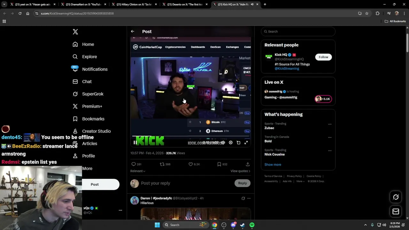Open All Bookmarks folder
409x230 pixels.
(395, 21)
